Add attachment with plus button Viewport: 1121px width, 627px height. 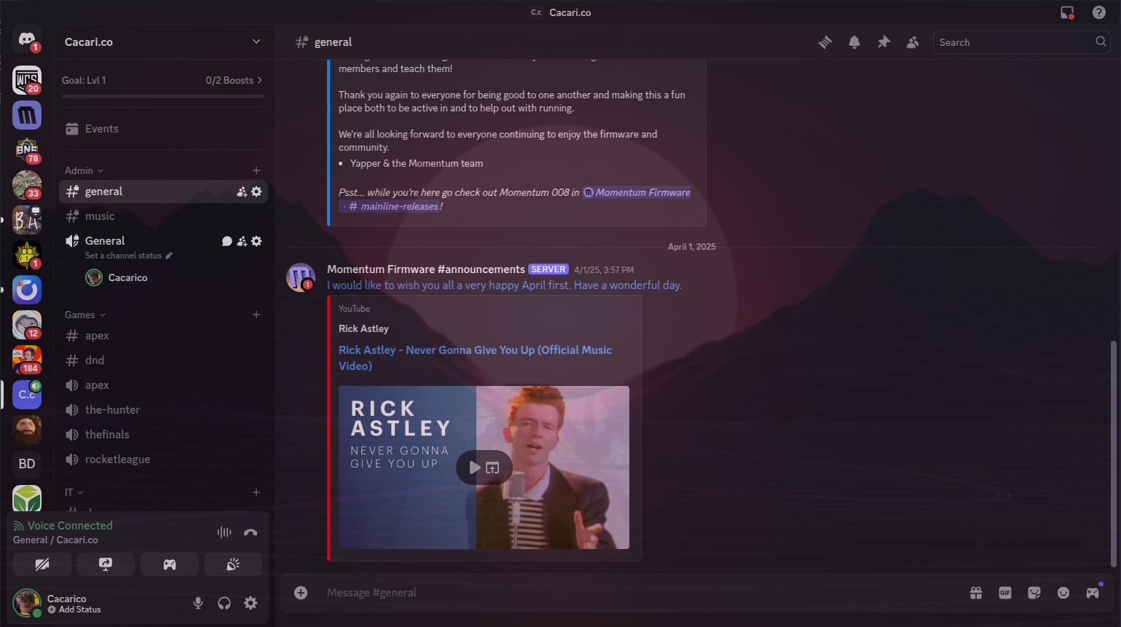301,593
